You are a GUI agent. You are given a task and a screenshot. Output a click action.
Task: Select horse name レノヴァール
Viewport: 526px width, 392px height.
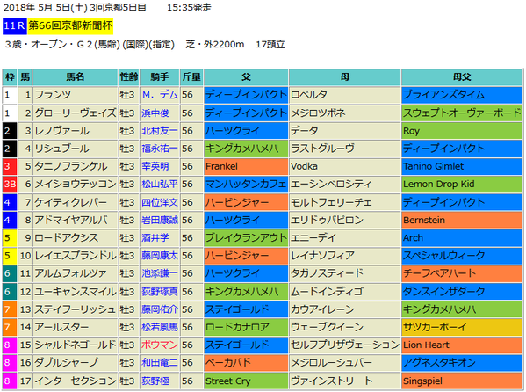tap(62, 131)
